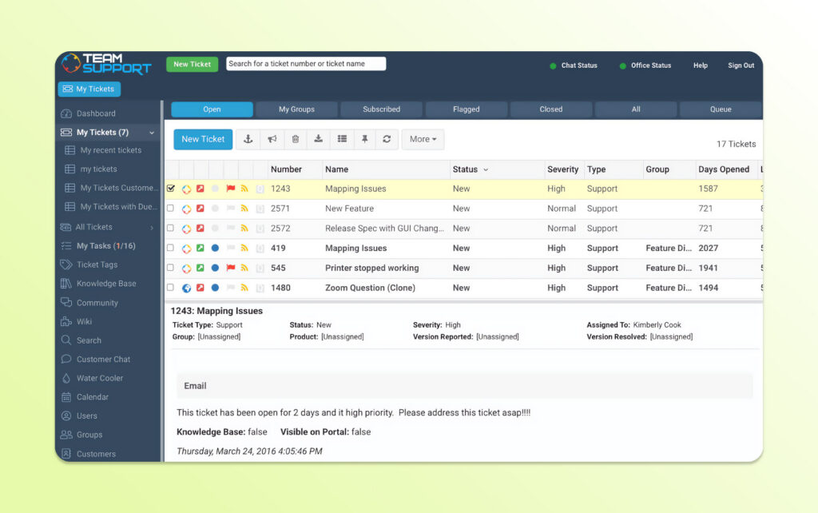Select checkbox for Zoom Question ticket 1480
818x513 pixels.
[x=170, y=288]
